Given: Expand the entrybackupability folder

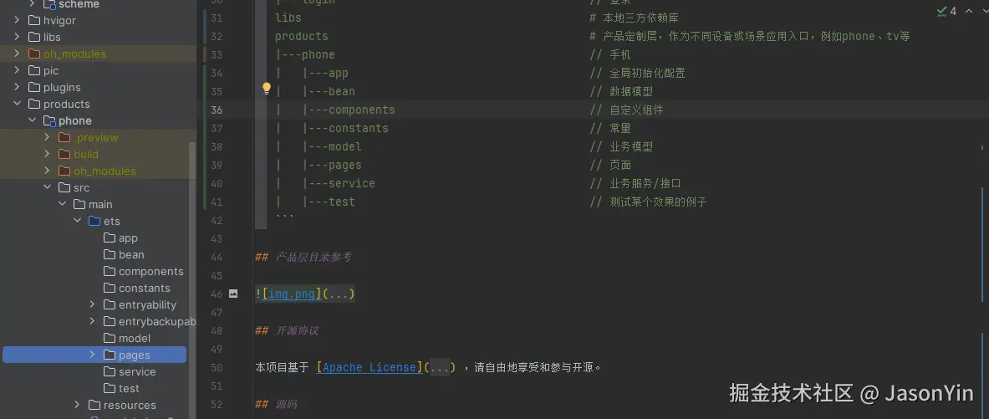Looking at the screenshot, I should [92, 321].
